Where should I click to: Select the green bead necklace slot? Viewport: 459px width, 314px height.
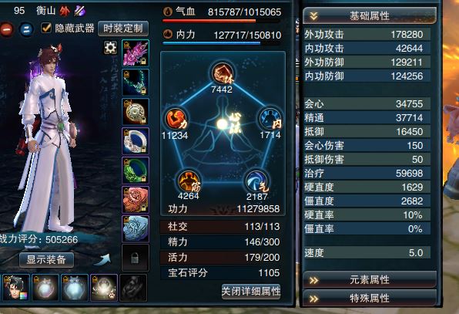point(136,83)
